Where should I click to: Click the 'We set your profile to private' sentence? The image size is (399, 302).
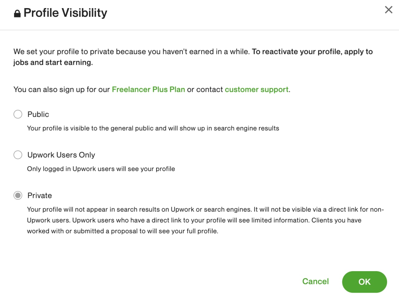132,52
